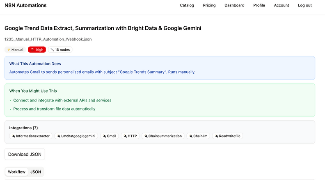Go to Pricing in navigation
Viewport: 325px width, 180px height.
tap(209, 5)
